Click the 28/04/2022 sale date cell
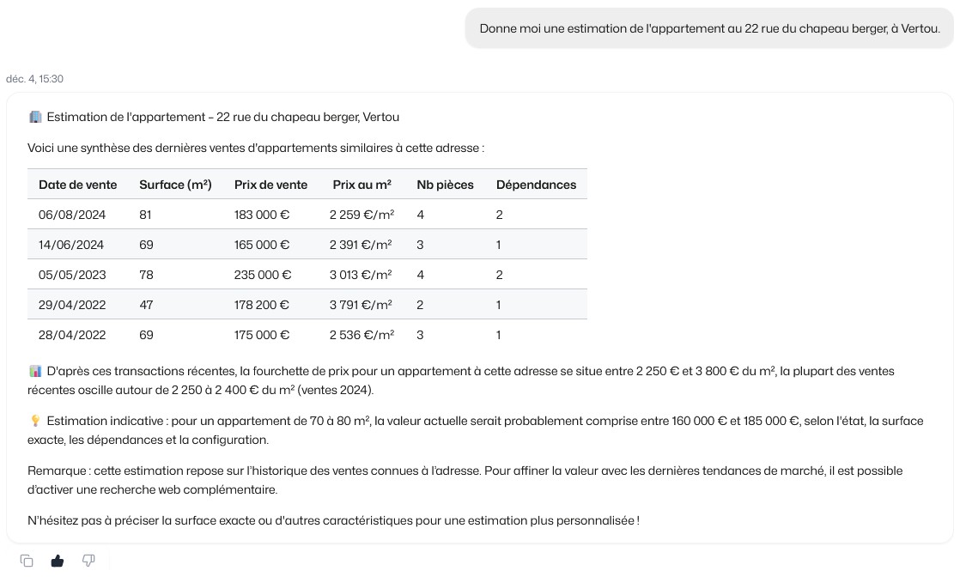 [x=72, y=335]
